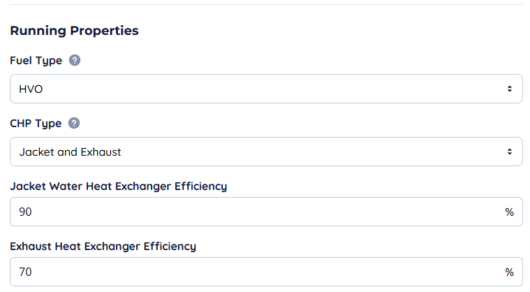The image size is (530, 292).
Task: Open the CHP Type help tooltip icon
Action: pyautogui.click(x=74, y=124)
